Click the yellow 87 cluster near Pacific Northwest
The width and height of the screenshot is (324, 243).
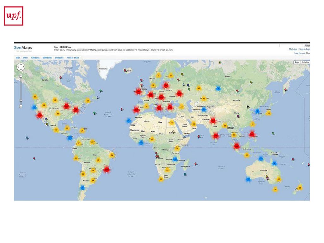[x=35, y=97]
